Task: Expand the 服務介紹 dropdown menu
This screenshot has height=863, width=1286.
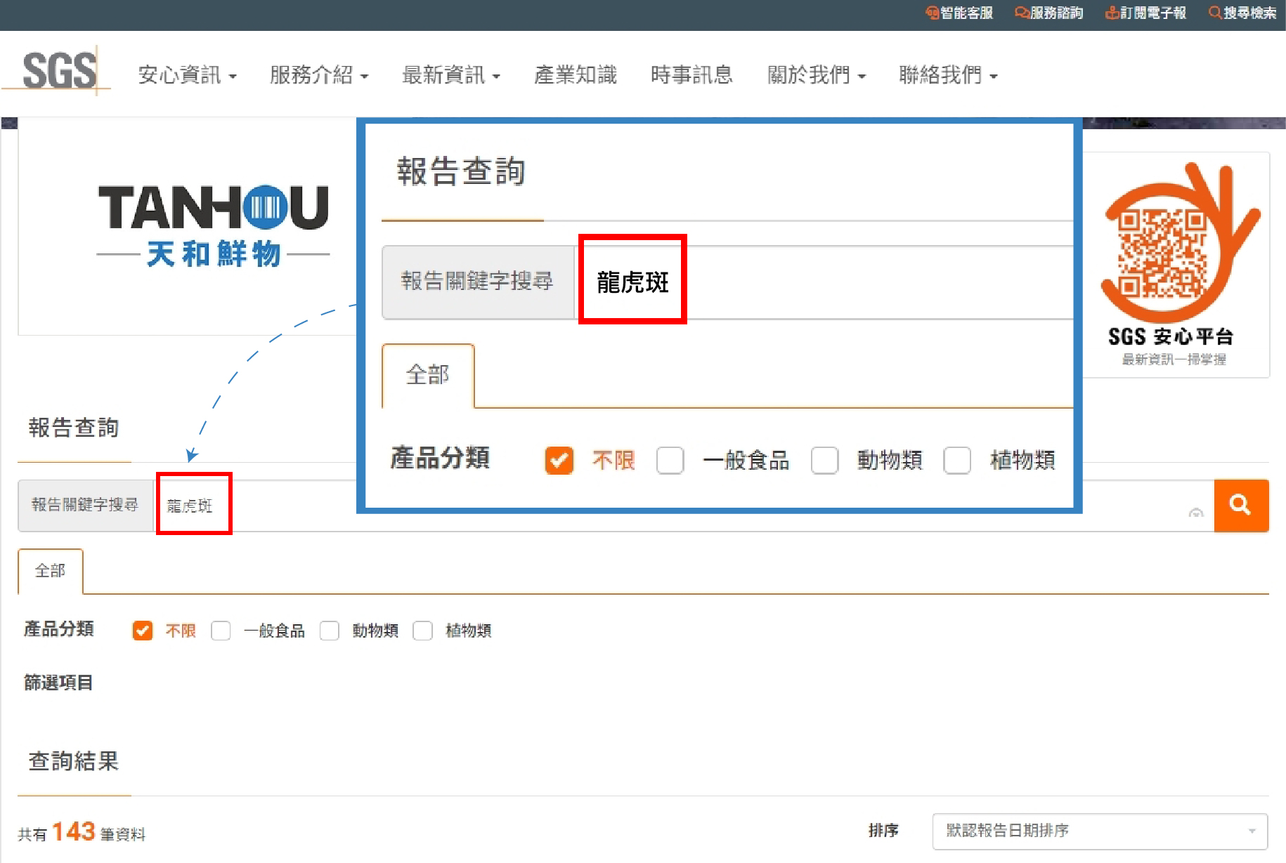Action: (x=319, y=74)
